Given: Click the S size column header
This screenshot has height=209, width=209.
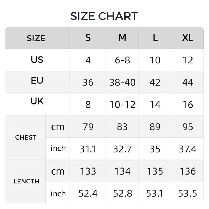Looking at the screenshot, I should click(x=88, y=38).
